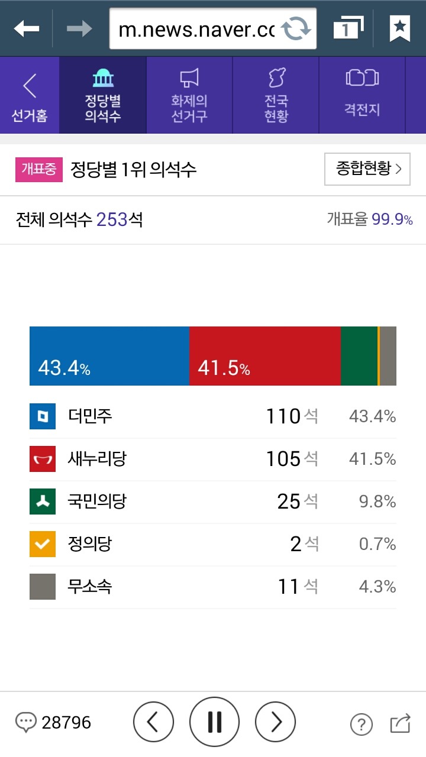Pause the auto-refresh with pause control
Viewport: 426px width, 757px height.
[x=214, y=721]
